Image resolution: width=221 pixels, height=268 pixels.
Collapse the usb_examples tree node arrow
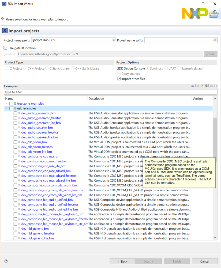6,108
